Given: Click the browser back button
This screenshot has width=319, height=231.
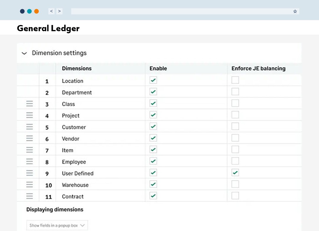Looking at the screenshot, I should (x=51, y=11).
